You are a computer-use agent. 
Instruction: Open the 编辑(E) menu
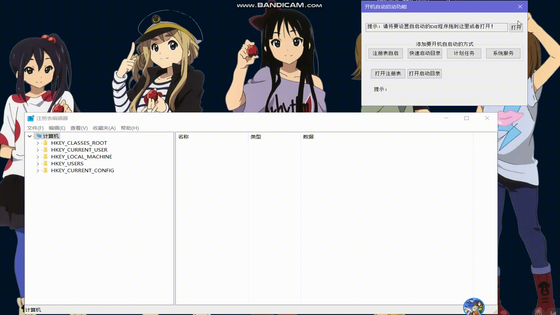tap(57, 128)
